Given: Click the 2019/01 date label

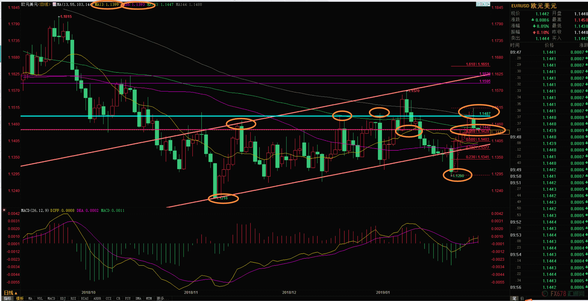Looking at the screenshot, I should coord(383,293).
